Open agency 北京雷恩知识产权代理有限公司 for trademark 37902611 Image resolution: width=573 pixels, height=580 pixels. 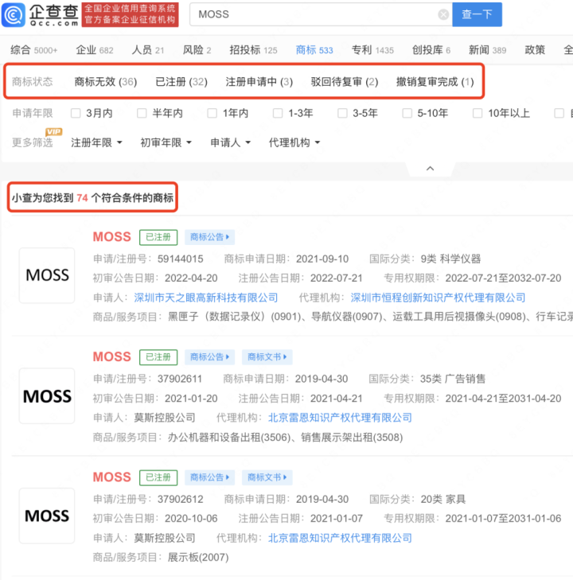click(x=340, y=418)
